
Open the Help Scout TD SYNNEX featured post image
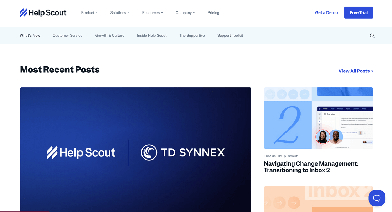coord(135,150)
